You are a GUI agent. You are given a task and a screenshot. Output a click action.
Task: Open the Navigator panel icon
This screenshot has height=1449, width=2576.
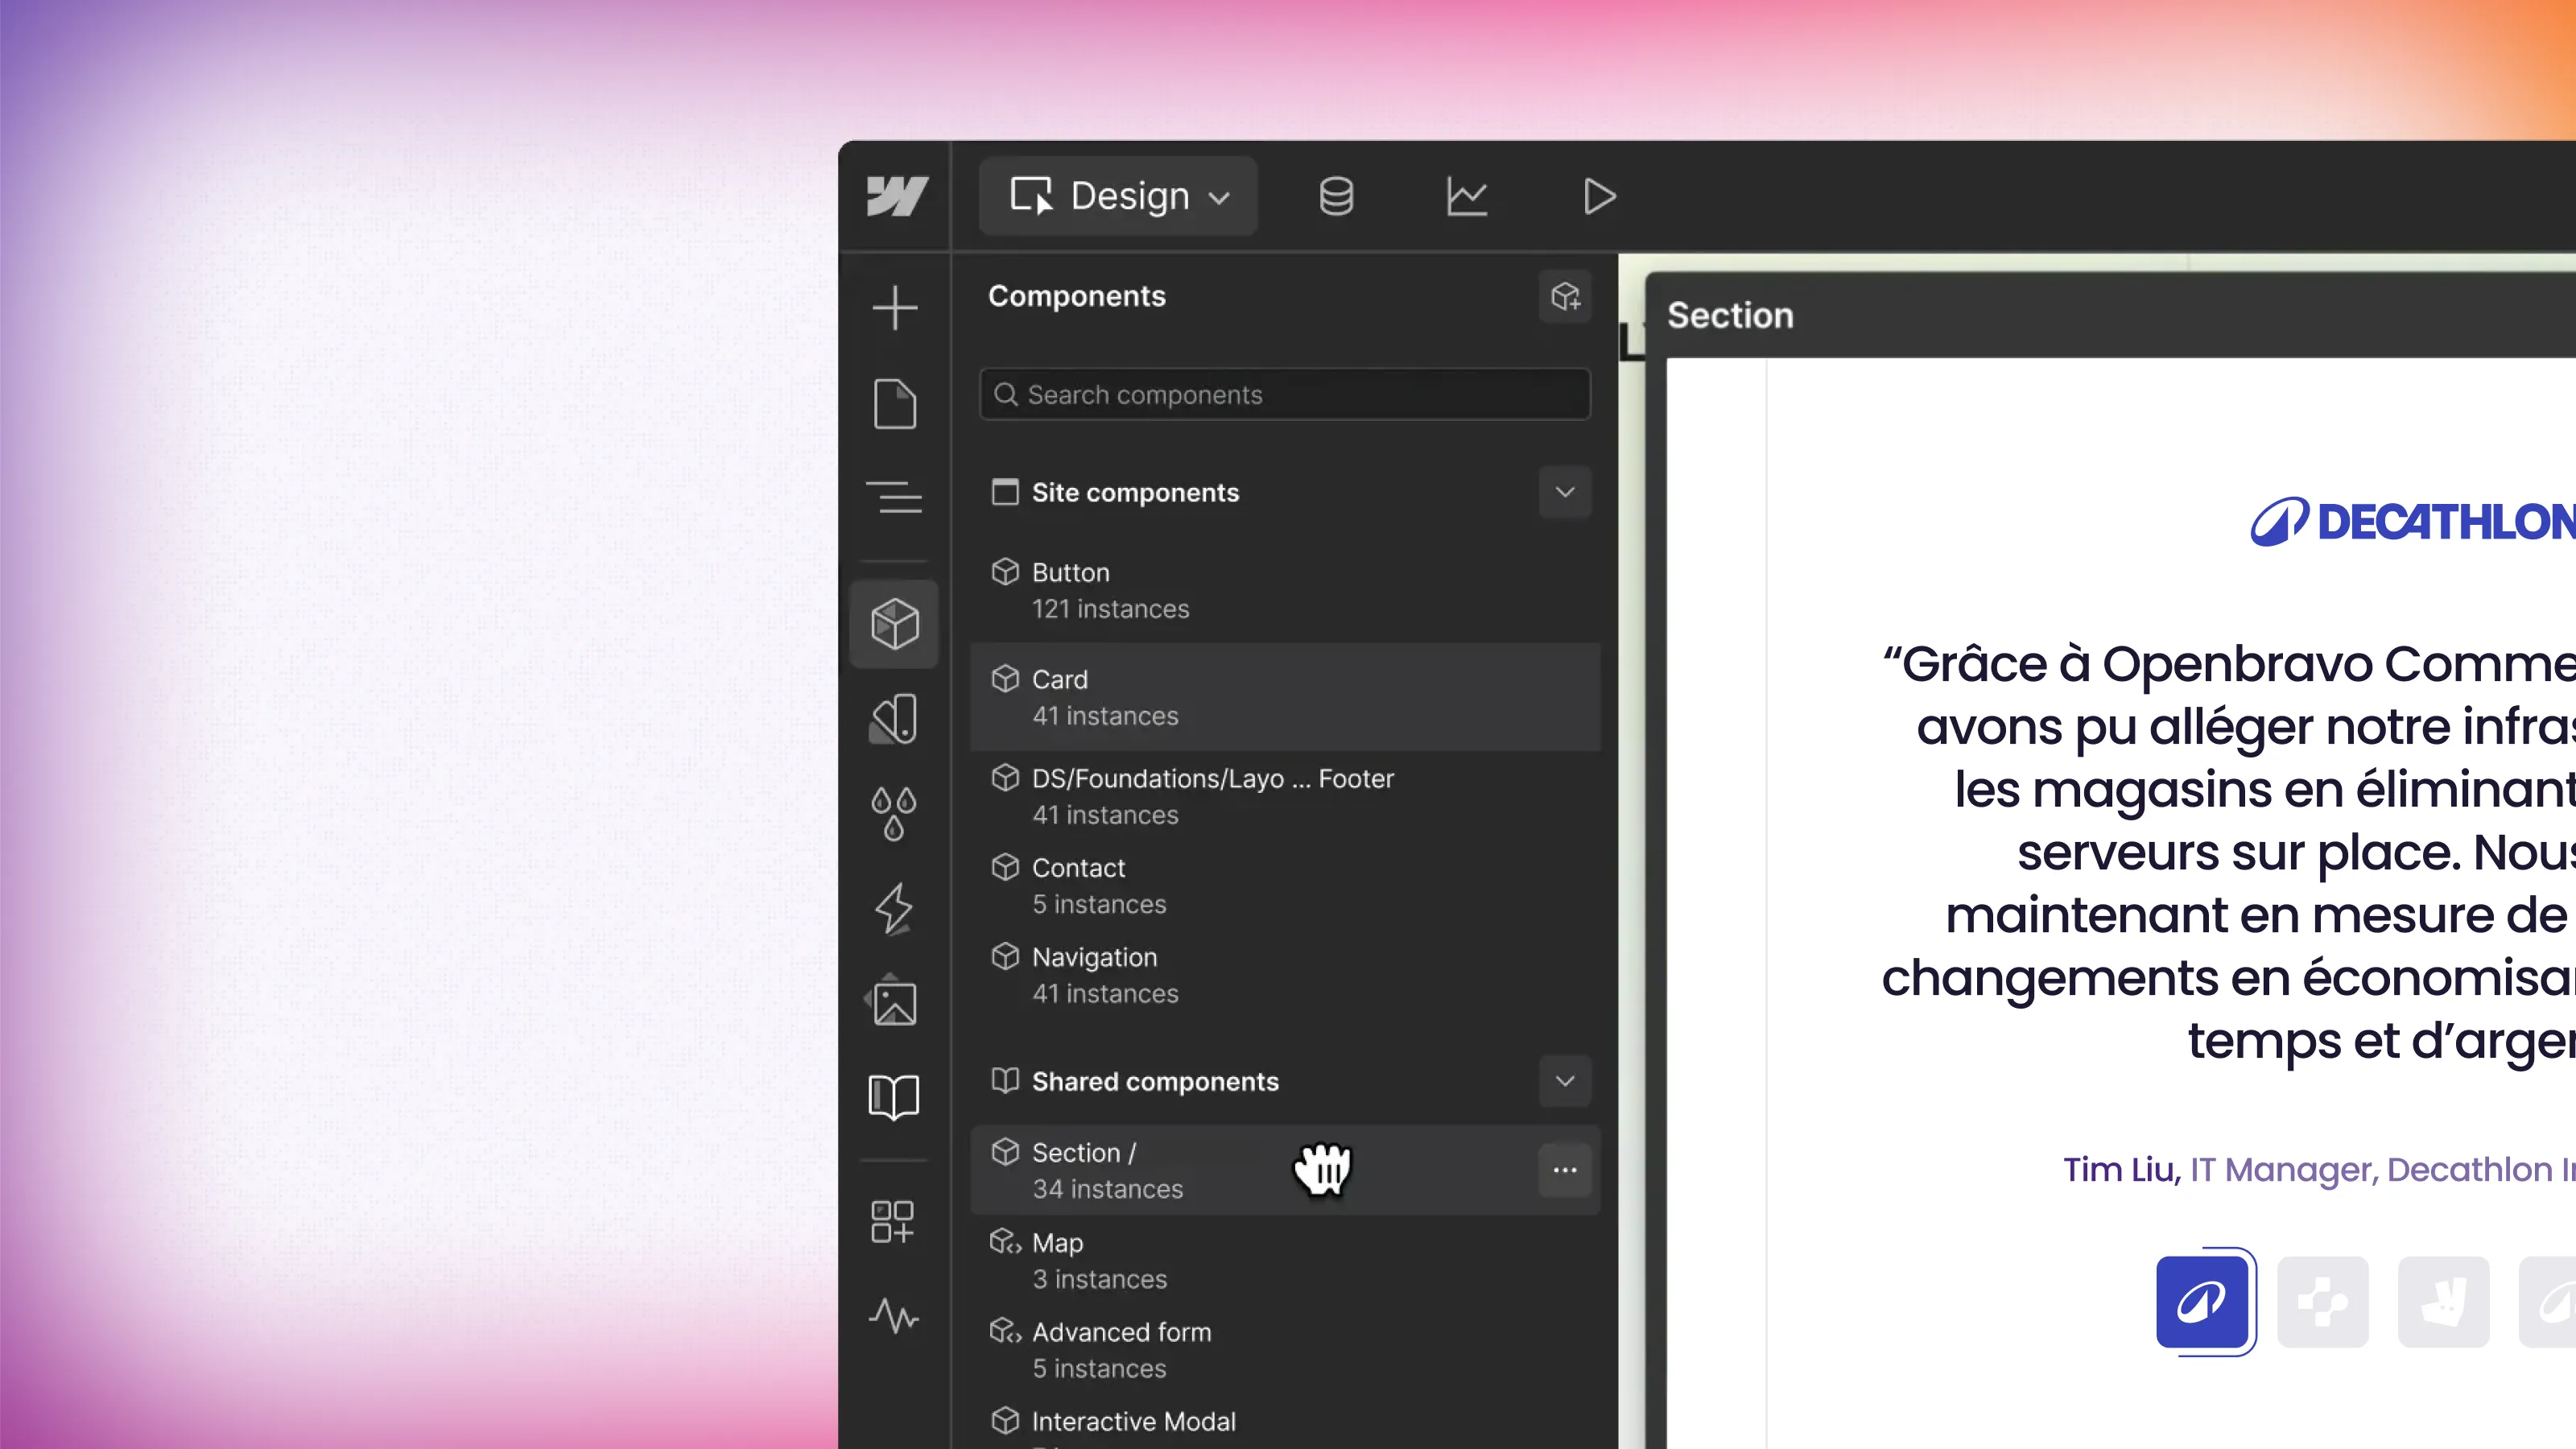[895, 497]
